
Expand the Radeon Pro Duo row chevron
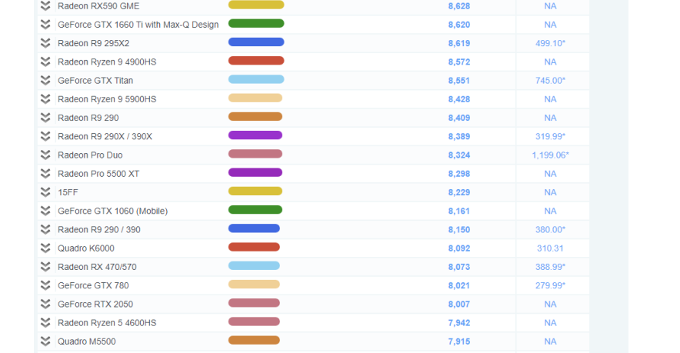tap(45, 155)
